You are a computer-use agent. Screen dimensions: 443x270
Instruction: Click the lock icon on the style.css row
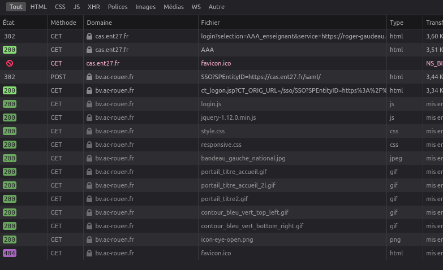click(x=89, y=131)
